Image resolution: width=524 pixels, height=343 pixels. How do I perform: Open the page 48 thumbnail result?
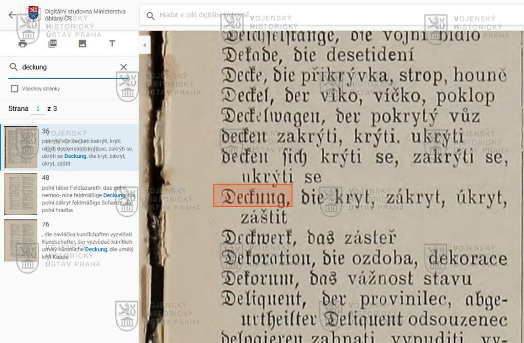(x=21, y=194)
